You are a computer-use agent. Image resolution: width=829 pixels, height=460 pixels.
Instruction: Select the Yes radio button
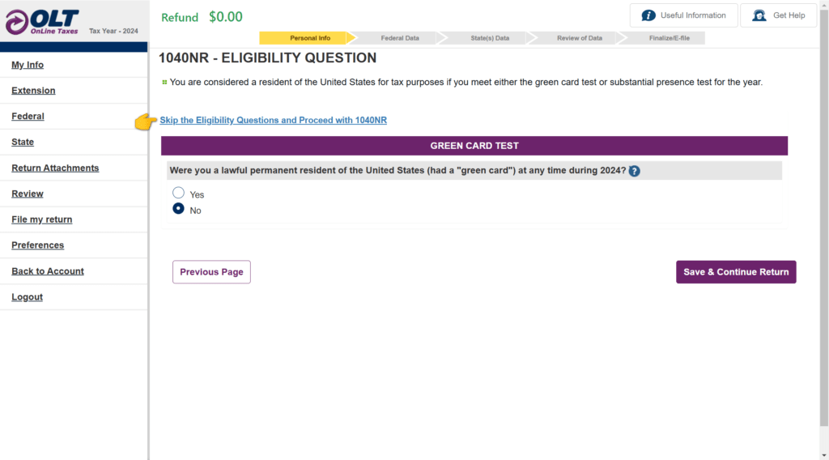pos(178,193)
